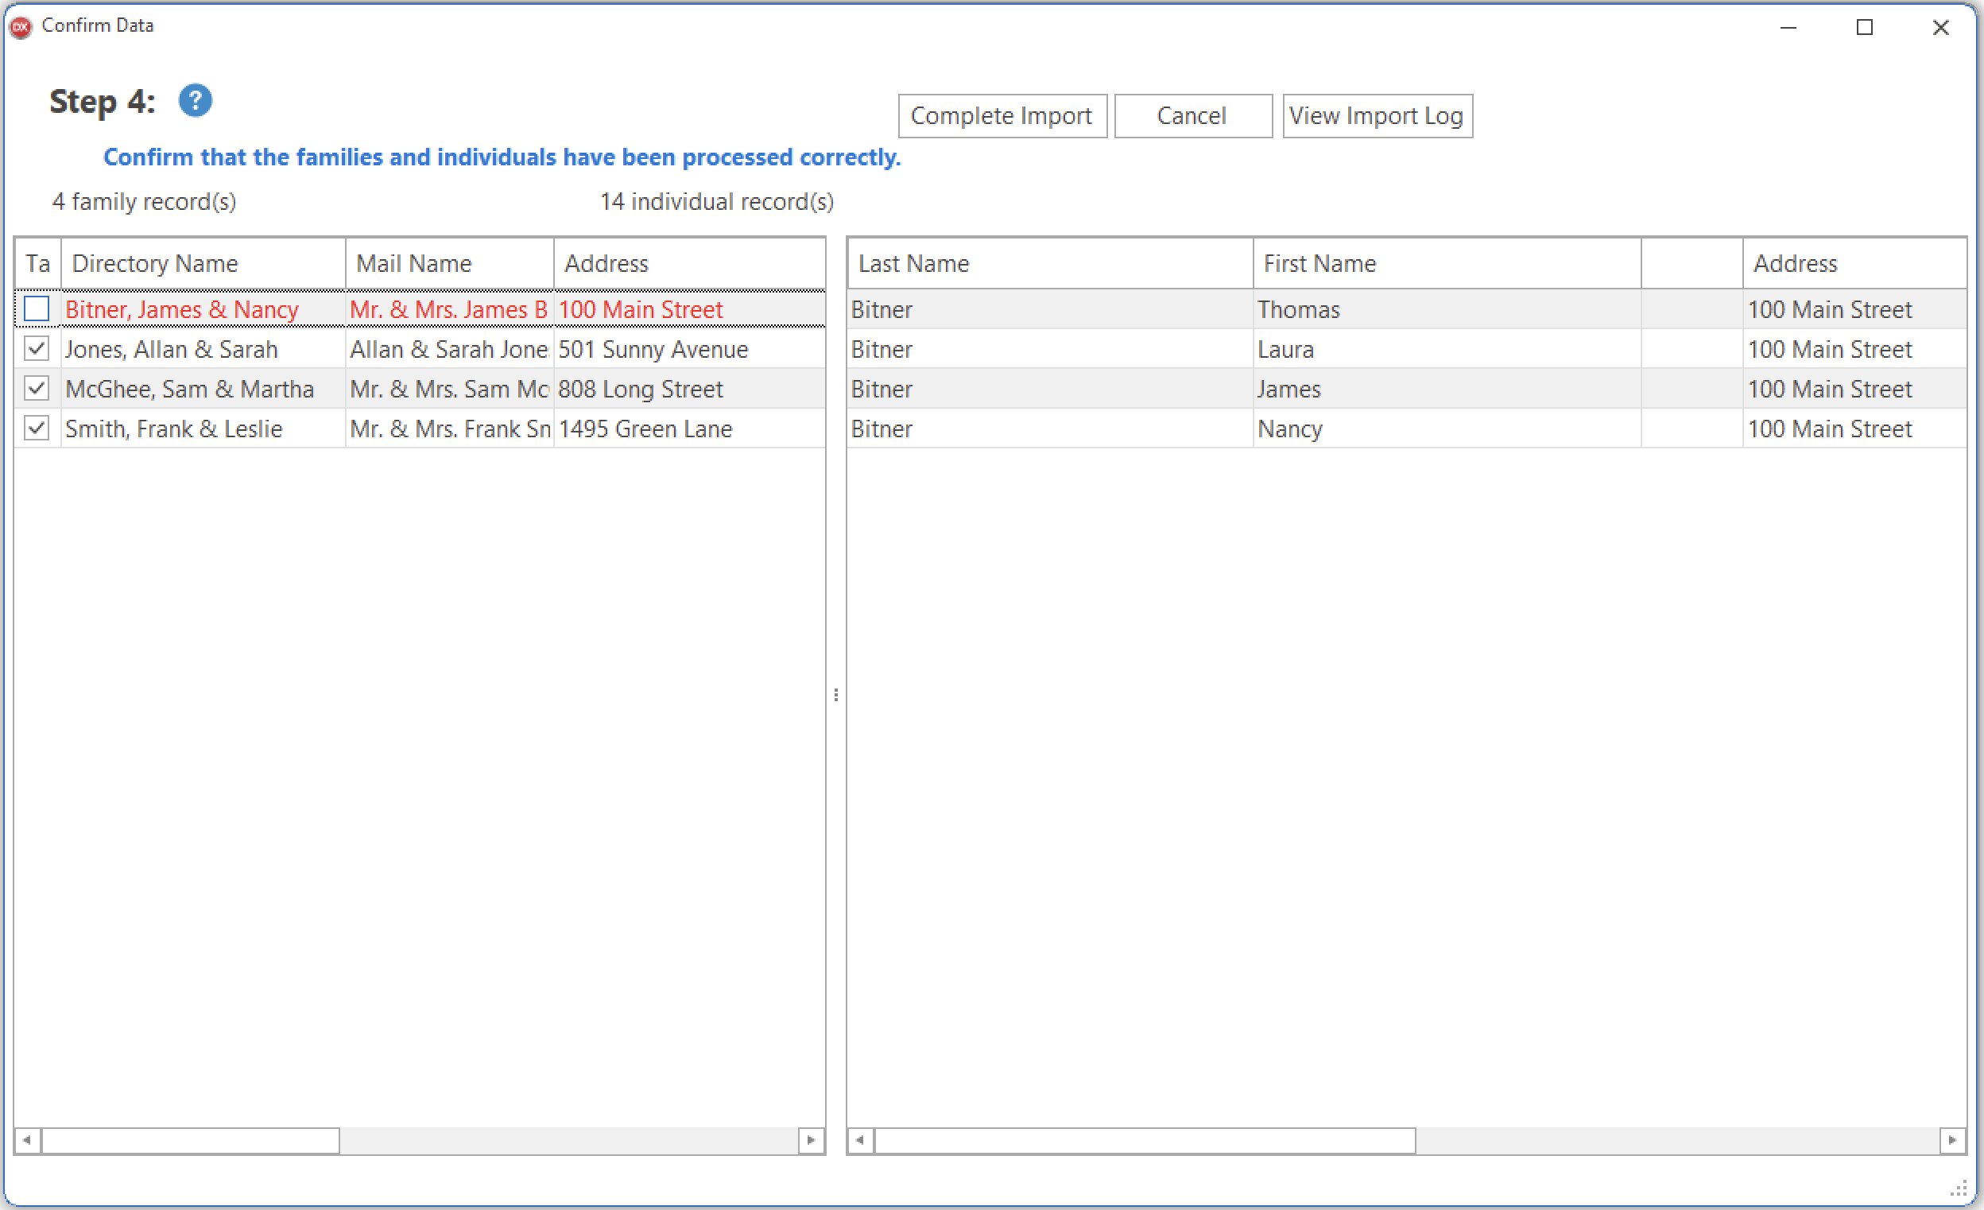Click the left arrow of the individuals scrollbar
The width and height of the screenshot is (1984, 1210).
(861, 1140)
